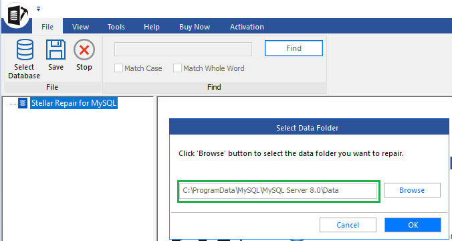Click the Stellar Repair application logo
The width and height of the screenshot is (452, 241).
(16, 15)
